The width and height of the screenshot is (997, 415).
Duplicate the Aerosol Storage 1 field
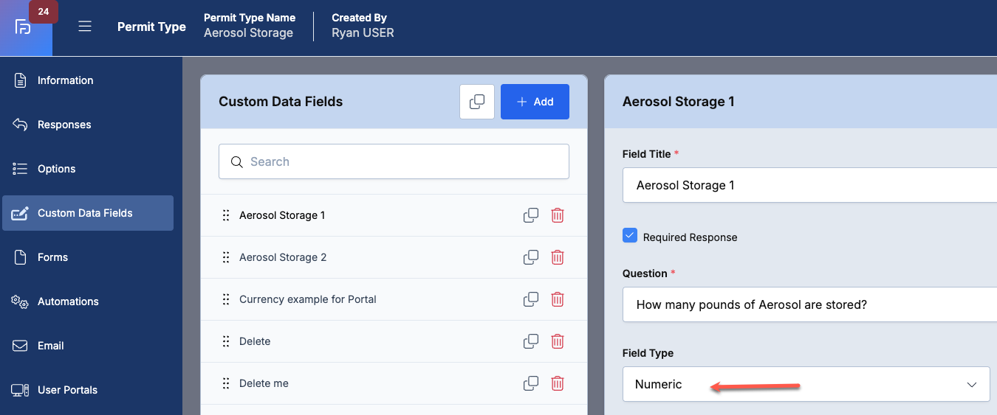click(531, 215)
